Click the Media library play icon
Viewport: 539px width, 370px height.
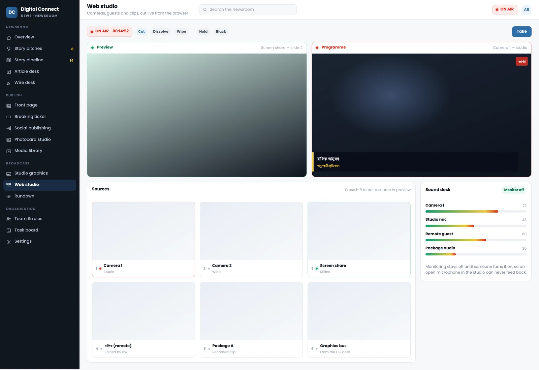tap(9, 151)
